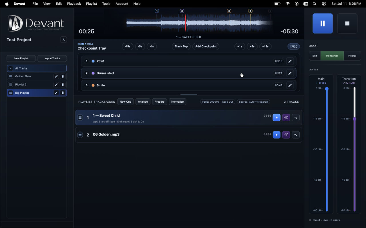The width and height of the screenshot is (366, 228).
Task: Click the transition arrow icon on 06 Golden.mp3
Action: coord(296,135)
